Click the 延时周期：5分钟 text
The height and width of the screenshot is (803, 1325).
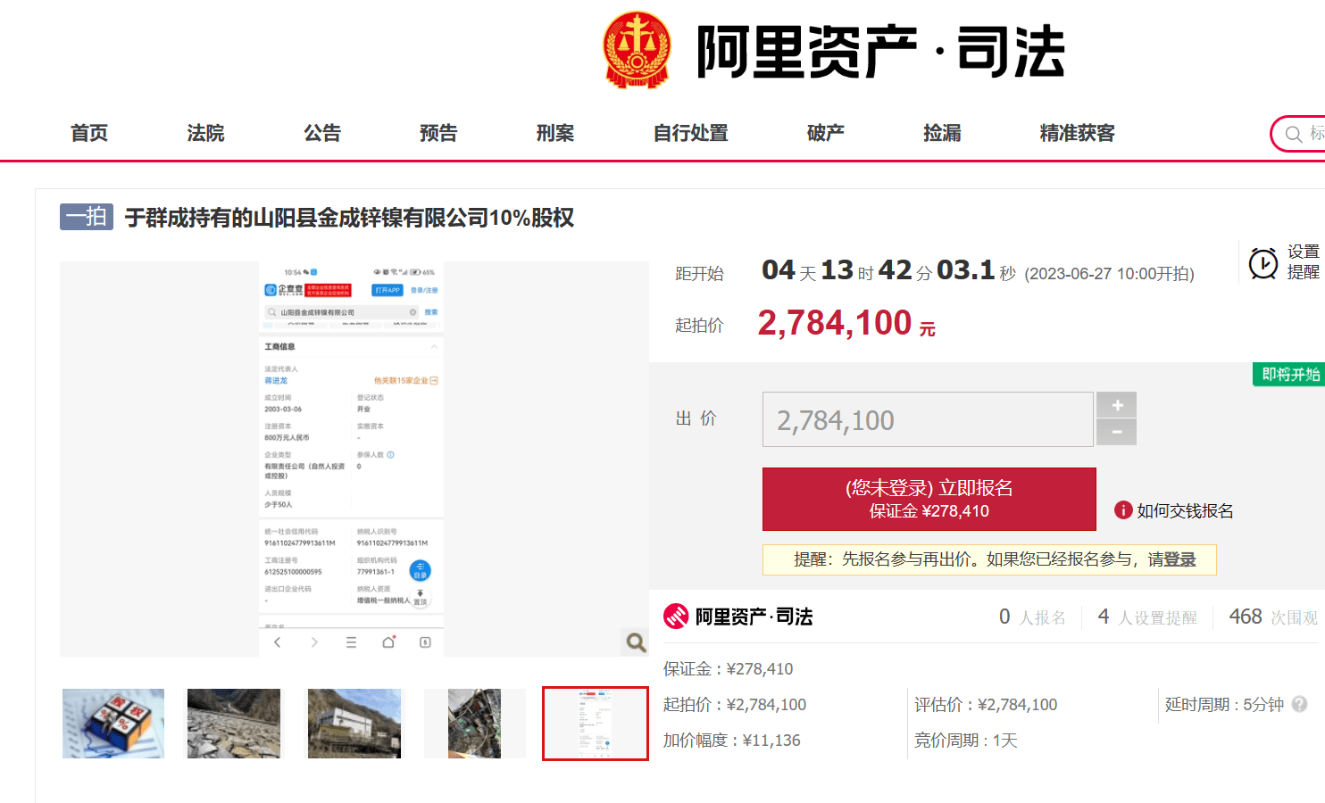[1224, 705]
